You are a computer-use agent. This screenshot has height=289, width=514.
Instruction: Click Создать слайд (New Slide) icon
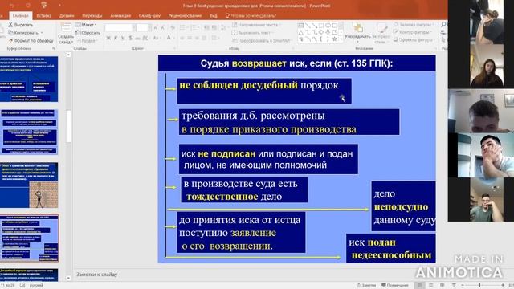tap(66, 27)
